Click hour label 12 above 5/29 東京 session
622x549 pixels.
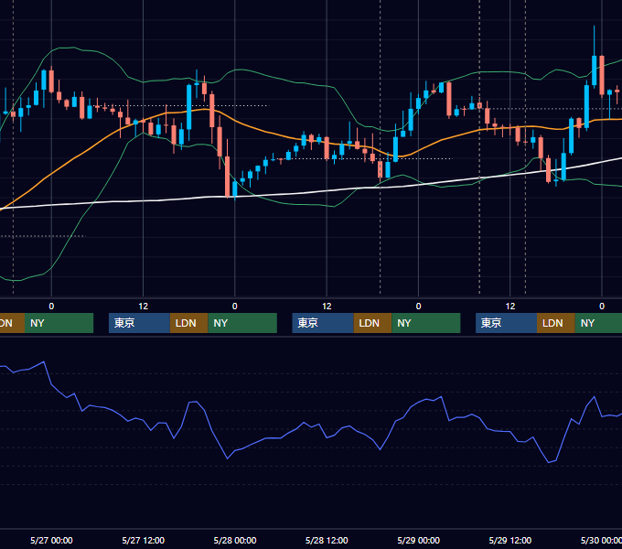click(510, 307)
